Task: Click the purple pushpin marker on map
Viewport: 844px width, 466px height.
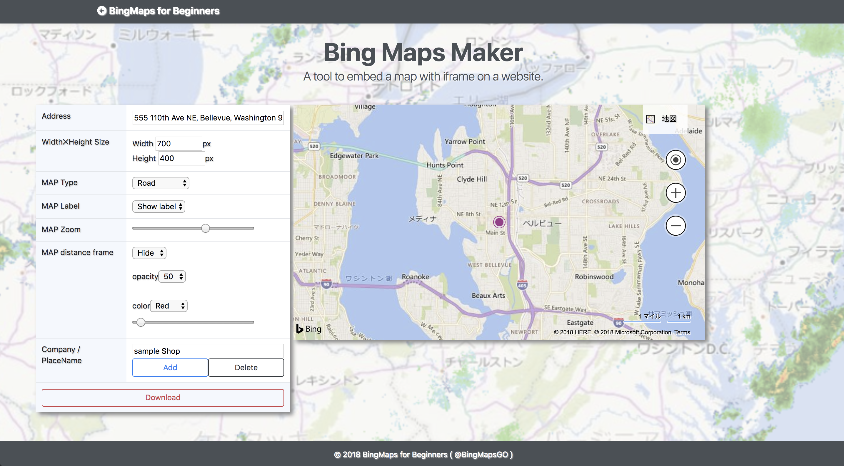Action: (499, 222)
